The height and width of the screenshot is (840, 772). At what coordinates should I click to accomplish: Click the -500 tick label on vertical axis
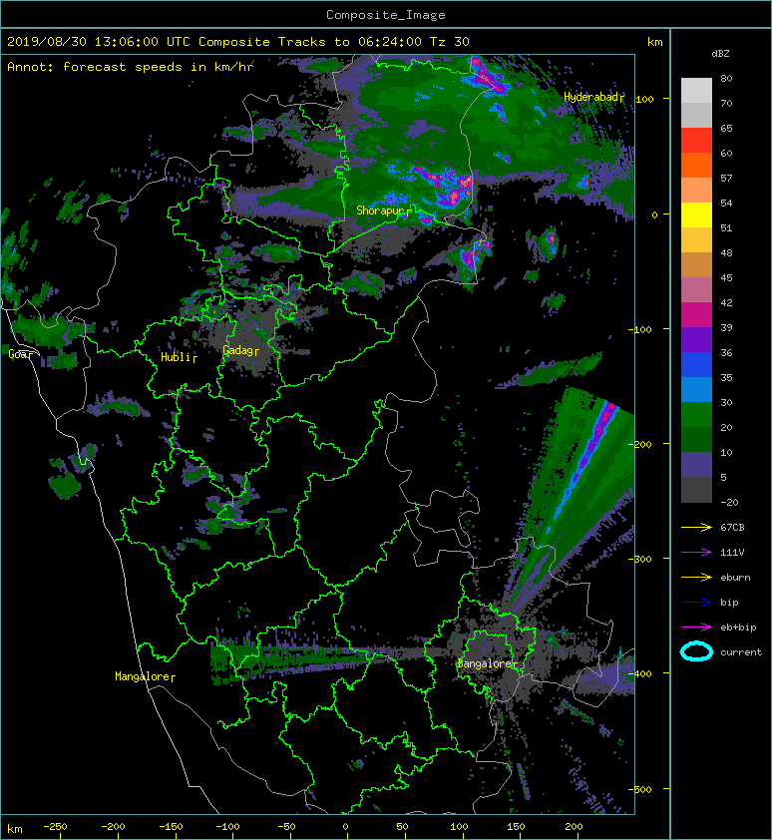[639, 789]
